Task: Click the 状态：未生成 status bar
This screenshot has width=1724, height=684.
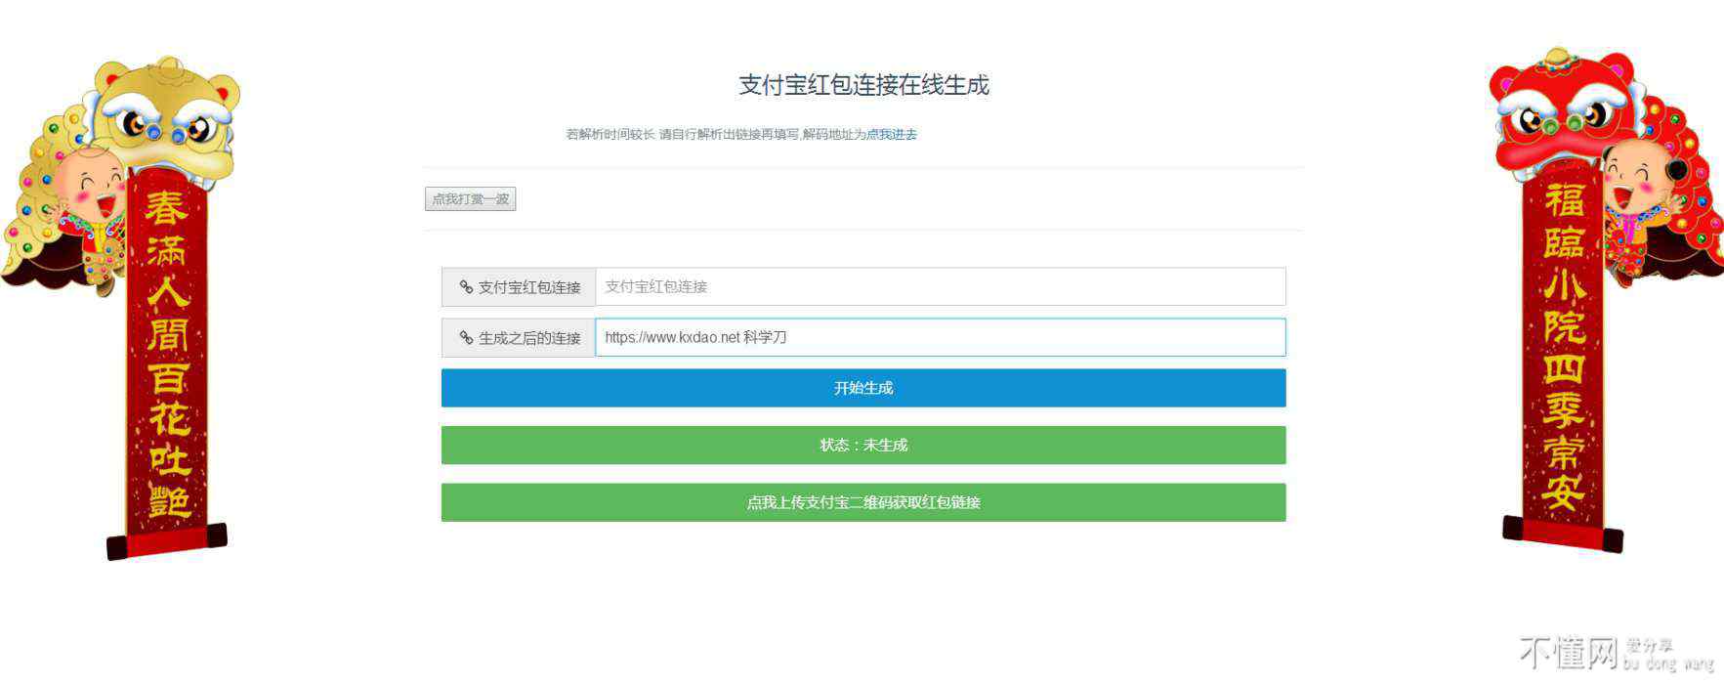Action: (863, 445)
